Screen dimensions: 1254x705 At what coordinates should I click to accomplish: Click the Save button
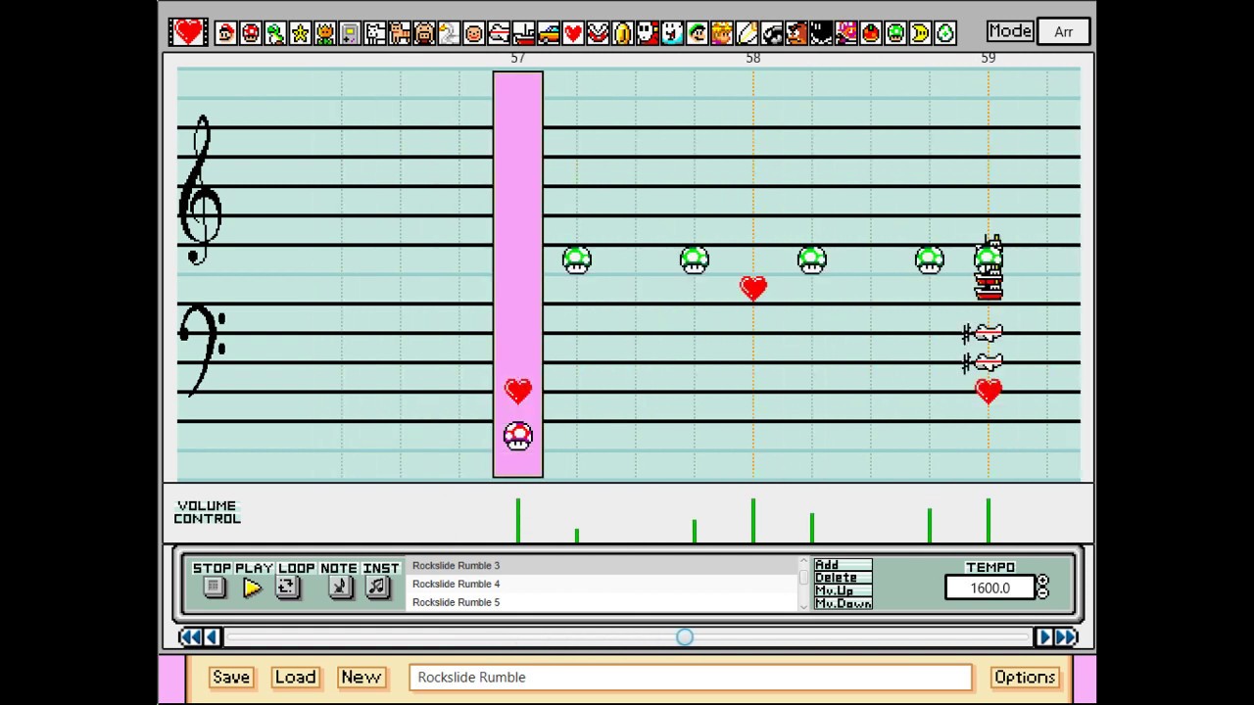click(231, 677)
